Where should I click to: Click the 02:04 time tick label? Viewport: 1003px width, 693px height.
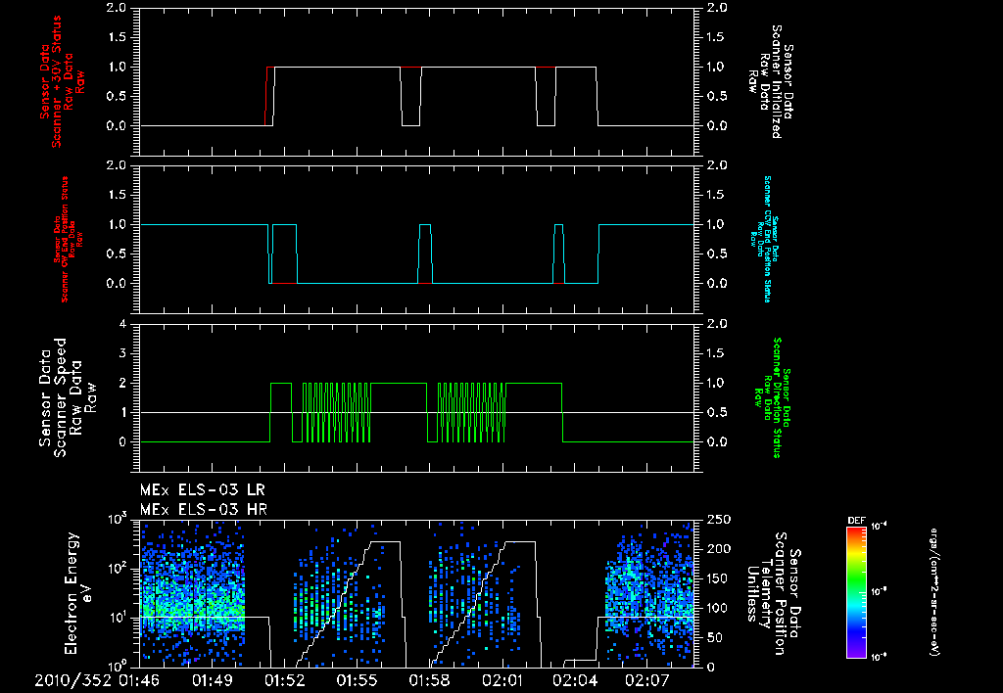pyautogui.click(x=574, y=680)
